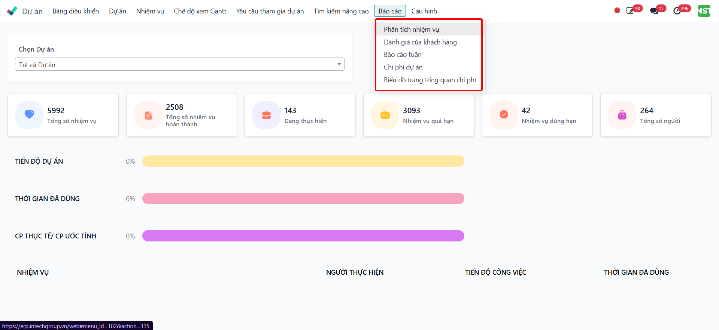
Task: Open Tìm kiếm nâng cao
Action: point(341,11)
